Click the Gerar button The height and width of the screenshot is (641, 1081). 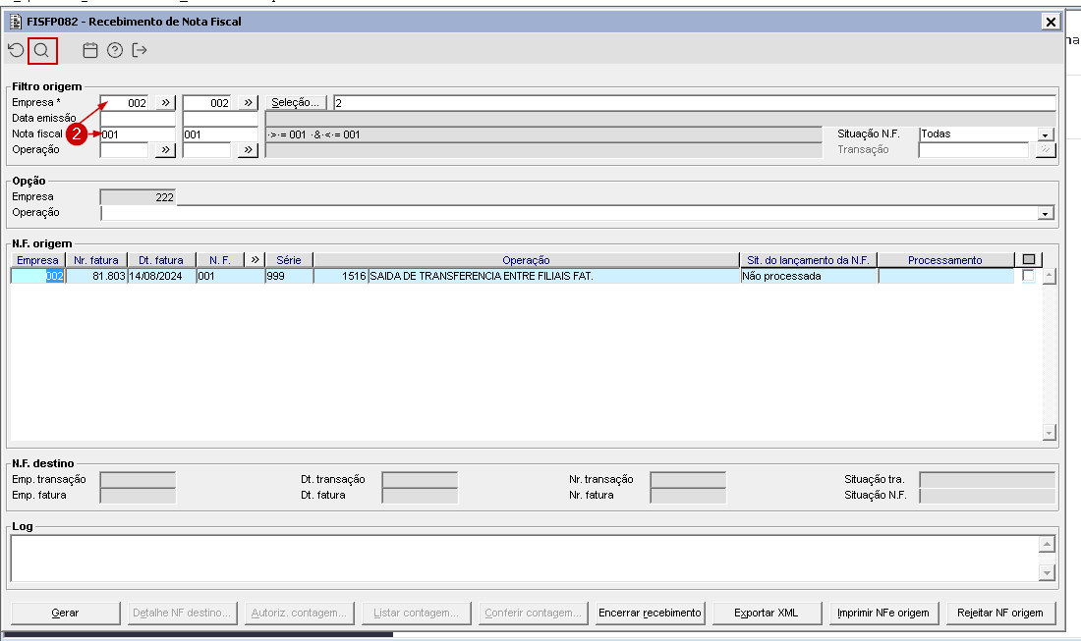click(66, 613)
